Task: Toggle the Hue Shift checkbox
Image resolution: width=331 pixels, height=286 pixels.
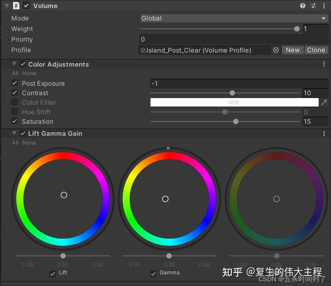Action: coord(14,111)
